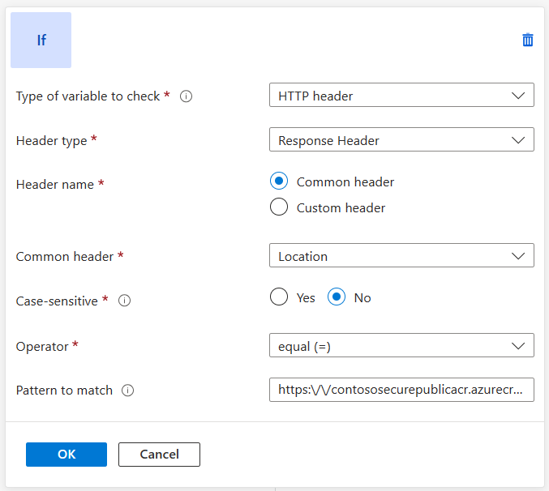This screenshot has width=549, height=491.
Task: Select the Custom header radio option
Action: (x=279, y=207)
